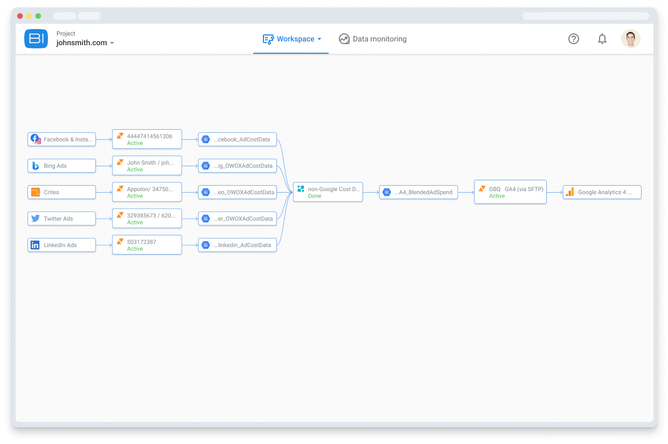Click the non-Google Cost Data transformation icon

pos(301,189)
